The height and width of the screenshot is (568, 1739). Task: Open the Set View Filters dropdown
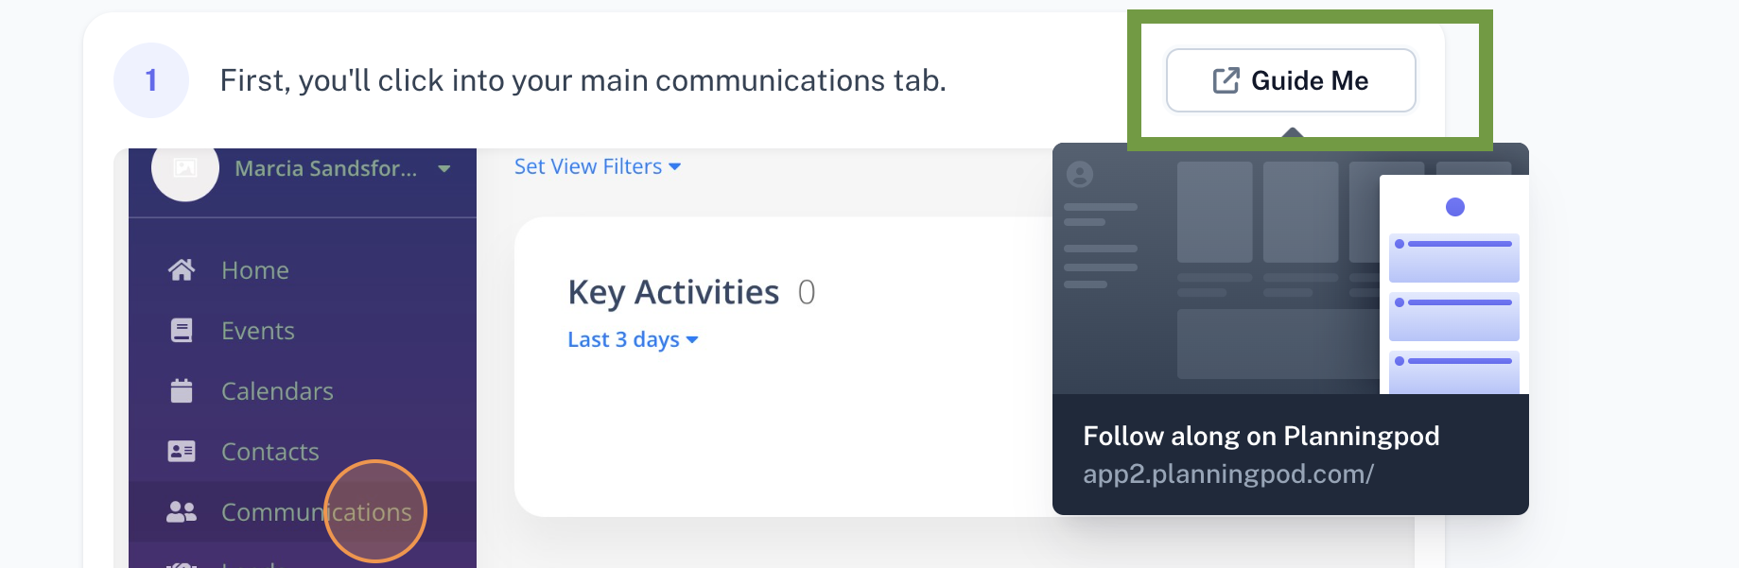598,166
